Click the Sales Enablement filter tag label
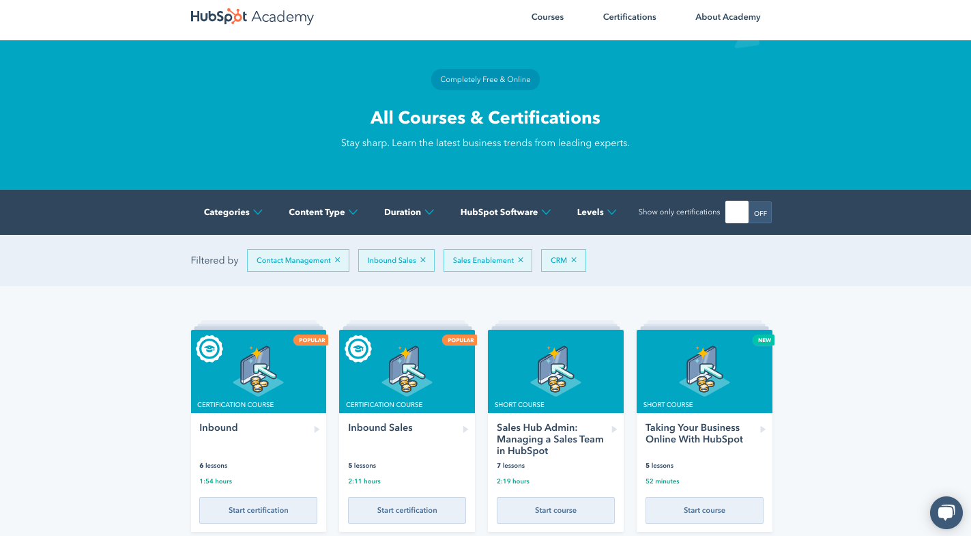The height and width of the screenshot is (536, 971). point(483,260)
